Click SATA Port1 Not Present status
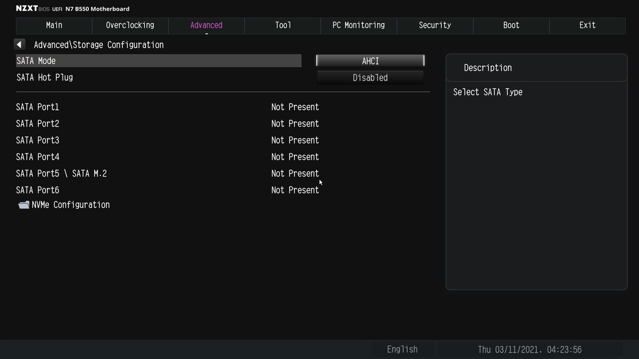Image resolution: width=639 pixels, height=359 pixels. click(295, 107)
